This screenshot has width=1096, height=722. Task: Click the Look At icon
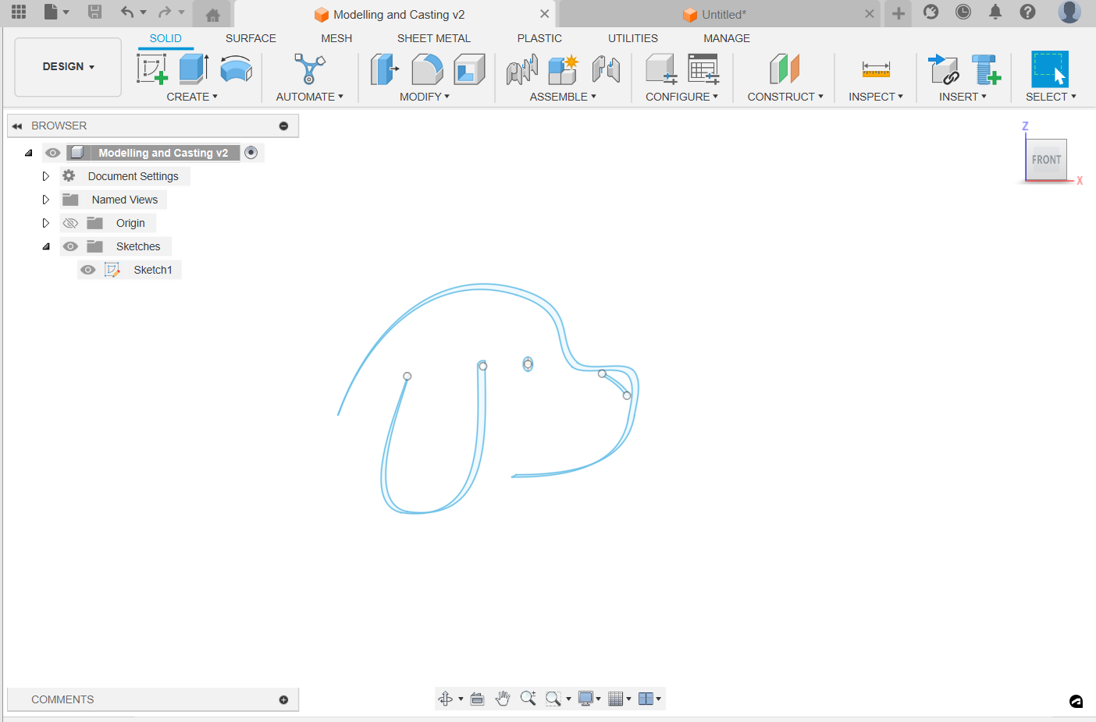(x=478, y=699)
